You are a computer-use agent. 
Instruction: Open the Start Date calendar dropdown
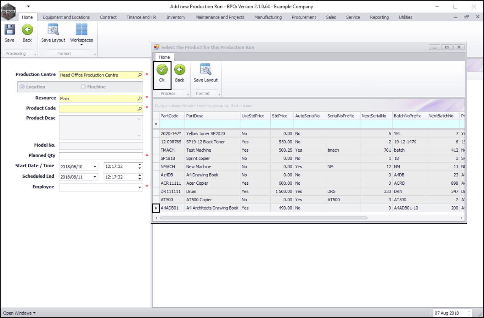(x=95, y=167)
